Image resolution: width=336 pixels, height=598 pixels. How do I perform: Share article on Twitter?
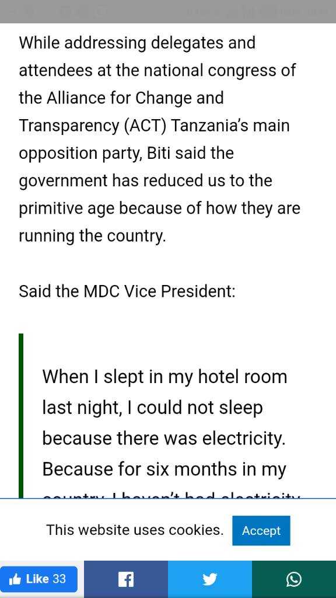[210, 579]
